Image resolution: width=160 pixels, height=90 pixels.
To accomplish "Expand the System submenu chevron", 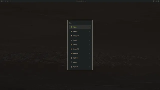I will tap(89, 67).
